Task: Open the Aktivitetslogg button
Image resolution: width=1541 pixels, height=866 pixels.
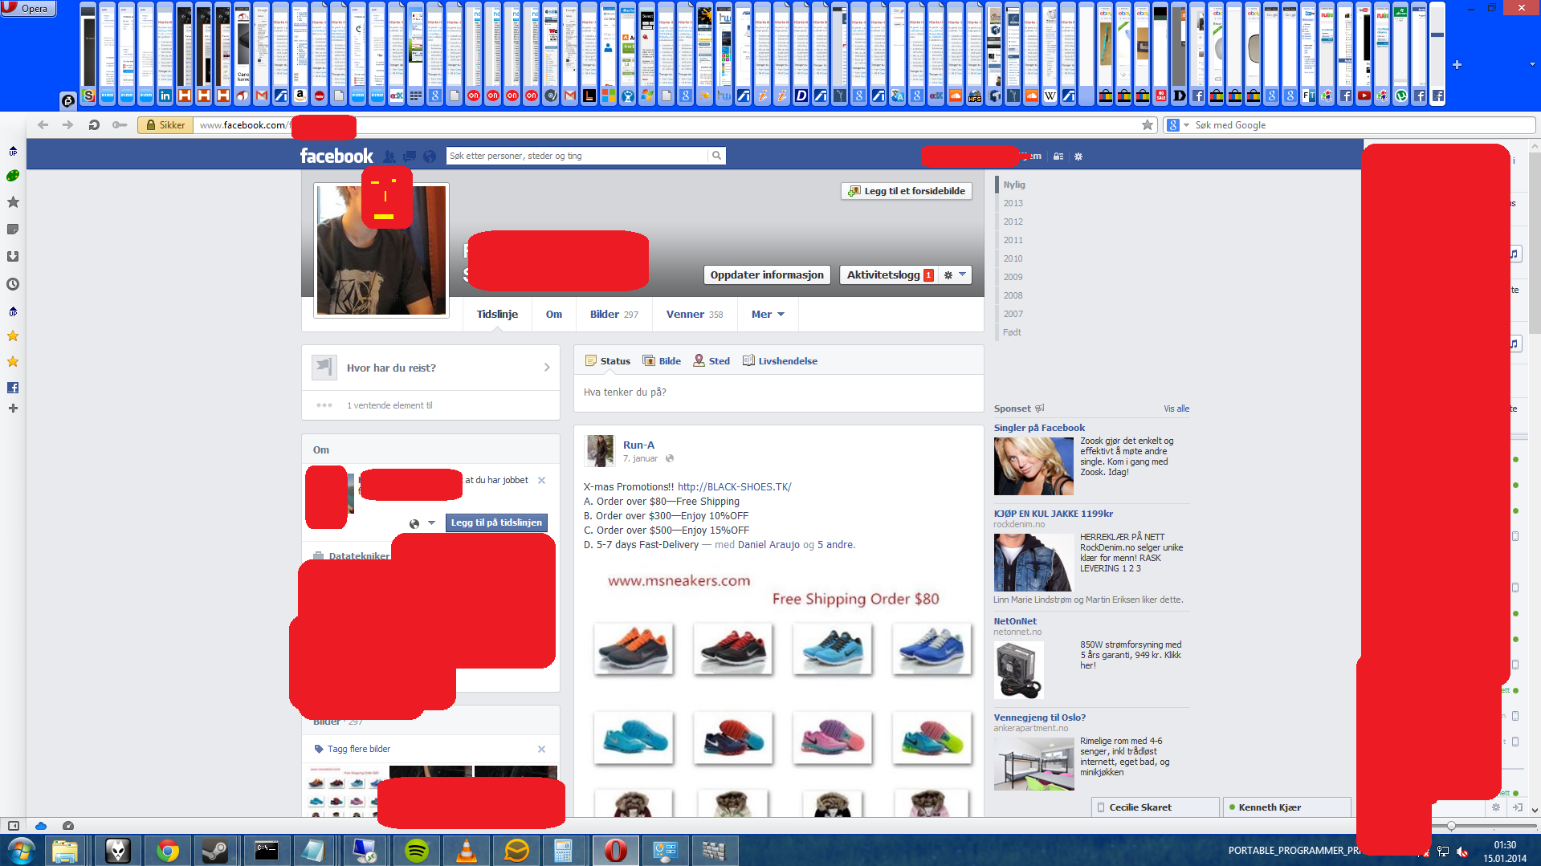Action: coord(889,274)
